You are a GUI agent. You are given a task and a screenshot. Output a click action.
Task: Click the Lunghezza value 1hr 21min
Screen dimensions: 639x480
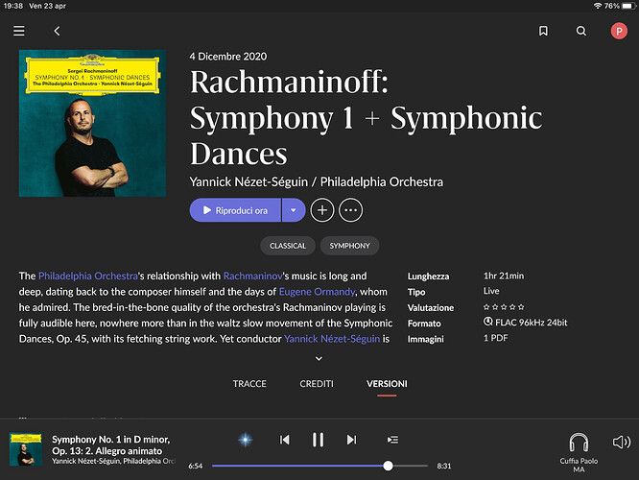click(x=504, y=276)
